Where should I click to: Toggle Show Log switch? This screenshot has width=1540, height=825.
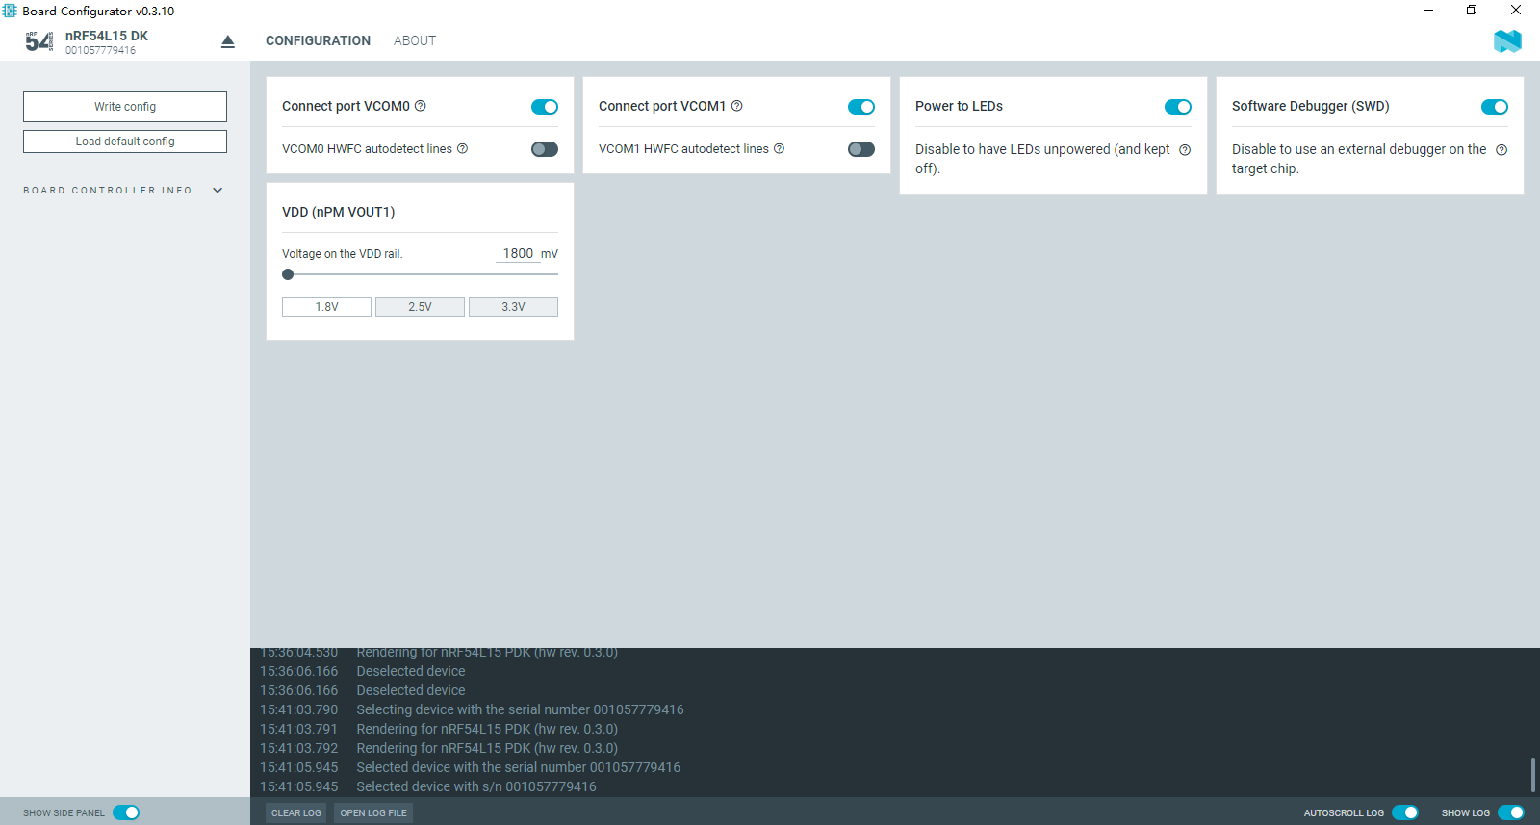(x=1511, y=812)
